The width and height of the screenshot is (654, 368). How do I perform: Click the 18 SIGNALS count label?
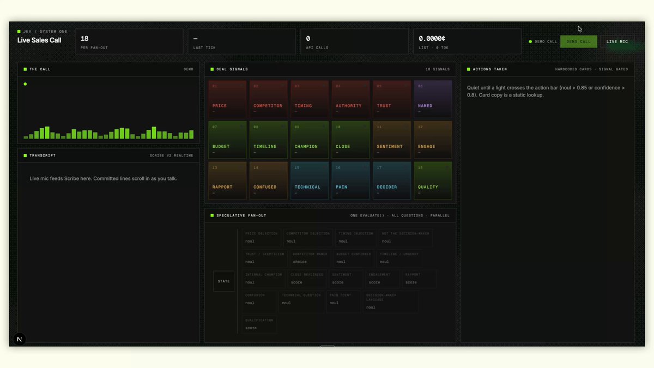point(438,69)
